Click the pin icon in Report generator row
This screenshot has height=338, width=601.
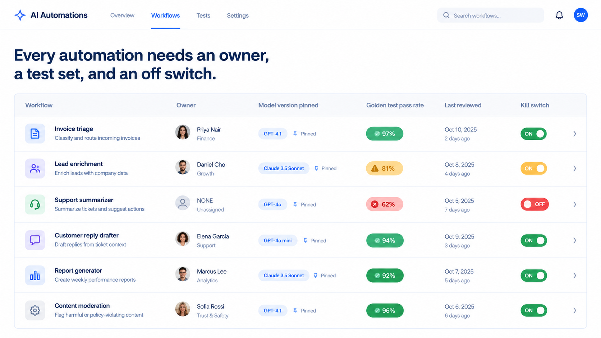point(316,276)
